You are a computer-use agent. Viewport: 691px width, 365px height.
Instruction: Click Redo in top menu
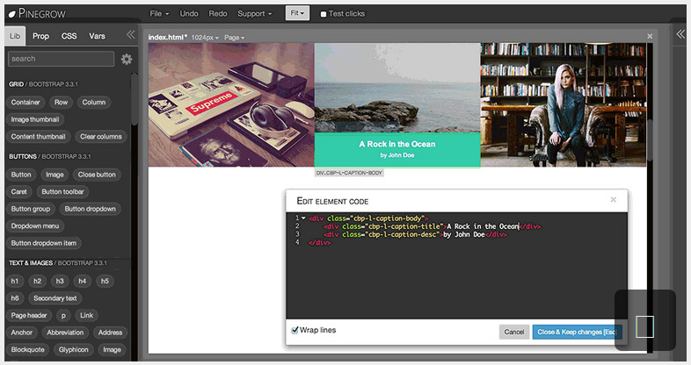point(218,14)
